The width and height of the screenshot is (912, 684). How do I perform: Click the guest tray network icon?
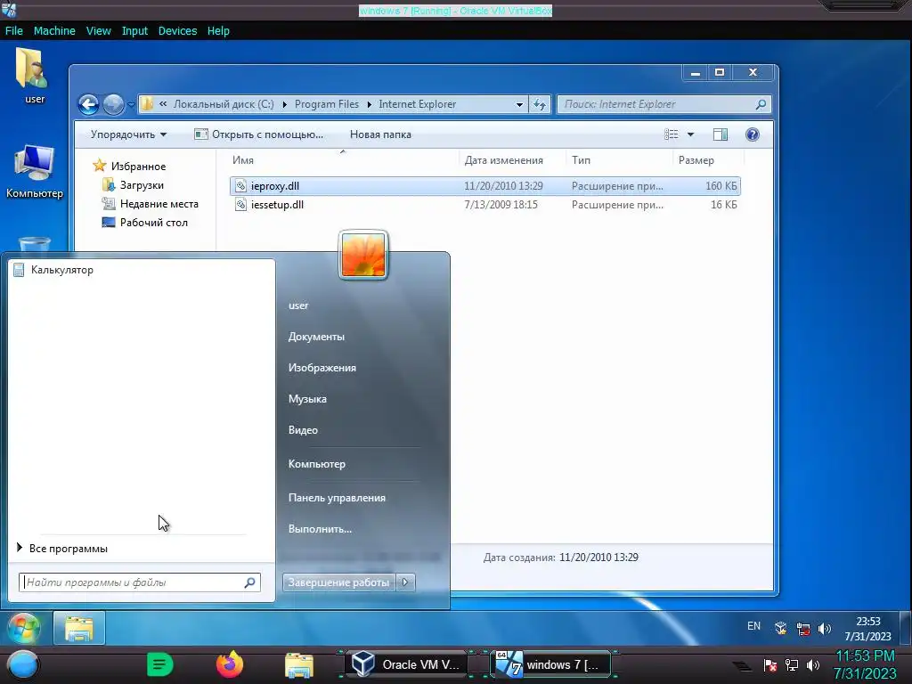803,629
